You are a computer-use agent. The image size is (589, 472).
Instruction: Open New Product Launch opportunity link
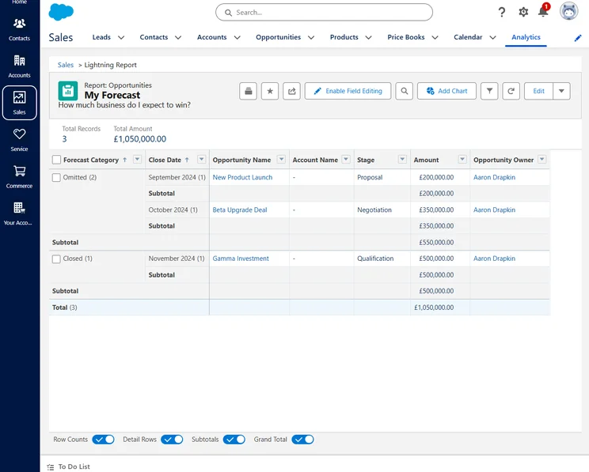tap(242, 177)
